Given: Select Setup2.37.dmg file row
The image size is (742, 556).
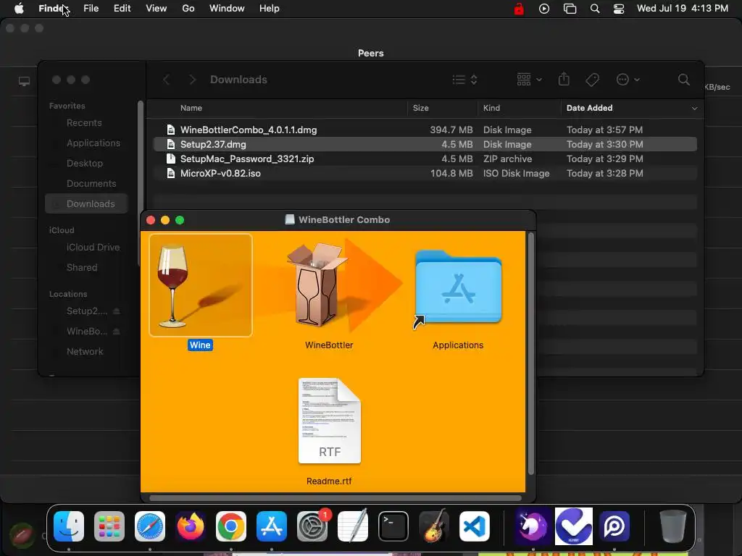Looking at the screenshot, I should pos(425,144).
